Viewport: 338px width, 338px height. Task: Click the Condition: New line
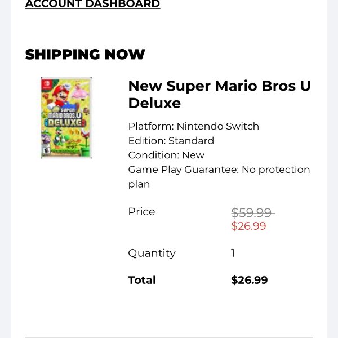[x=166, y=155]
